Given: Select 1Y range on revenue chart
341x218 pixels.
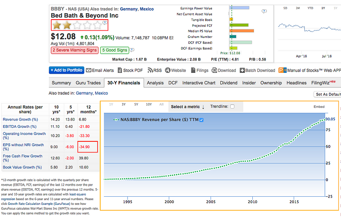Looking at the screenshot, I should [x=111, y=104].
